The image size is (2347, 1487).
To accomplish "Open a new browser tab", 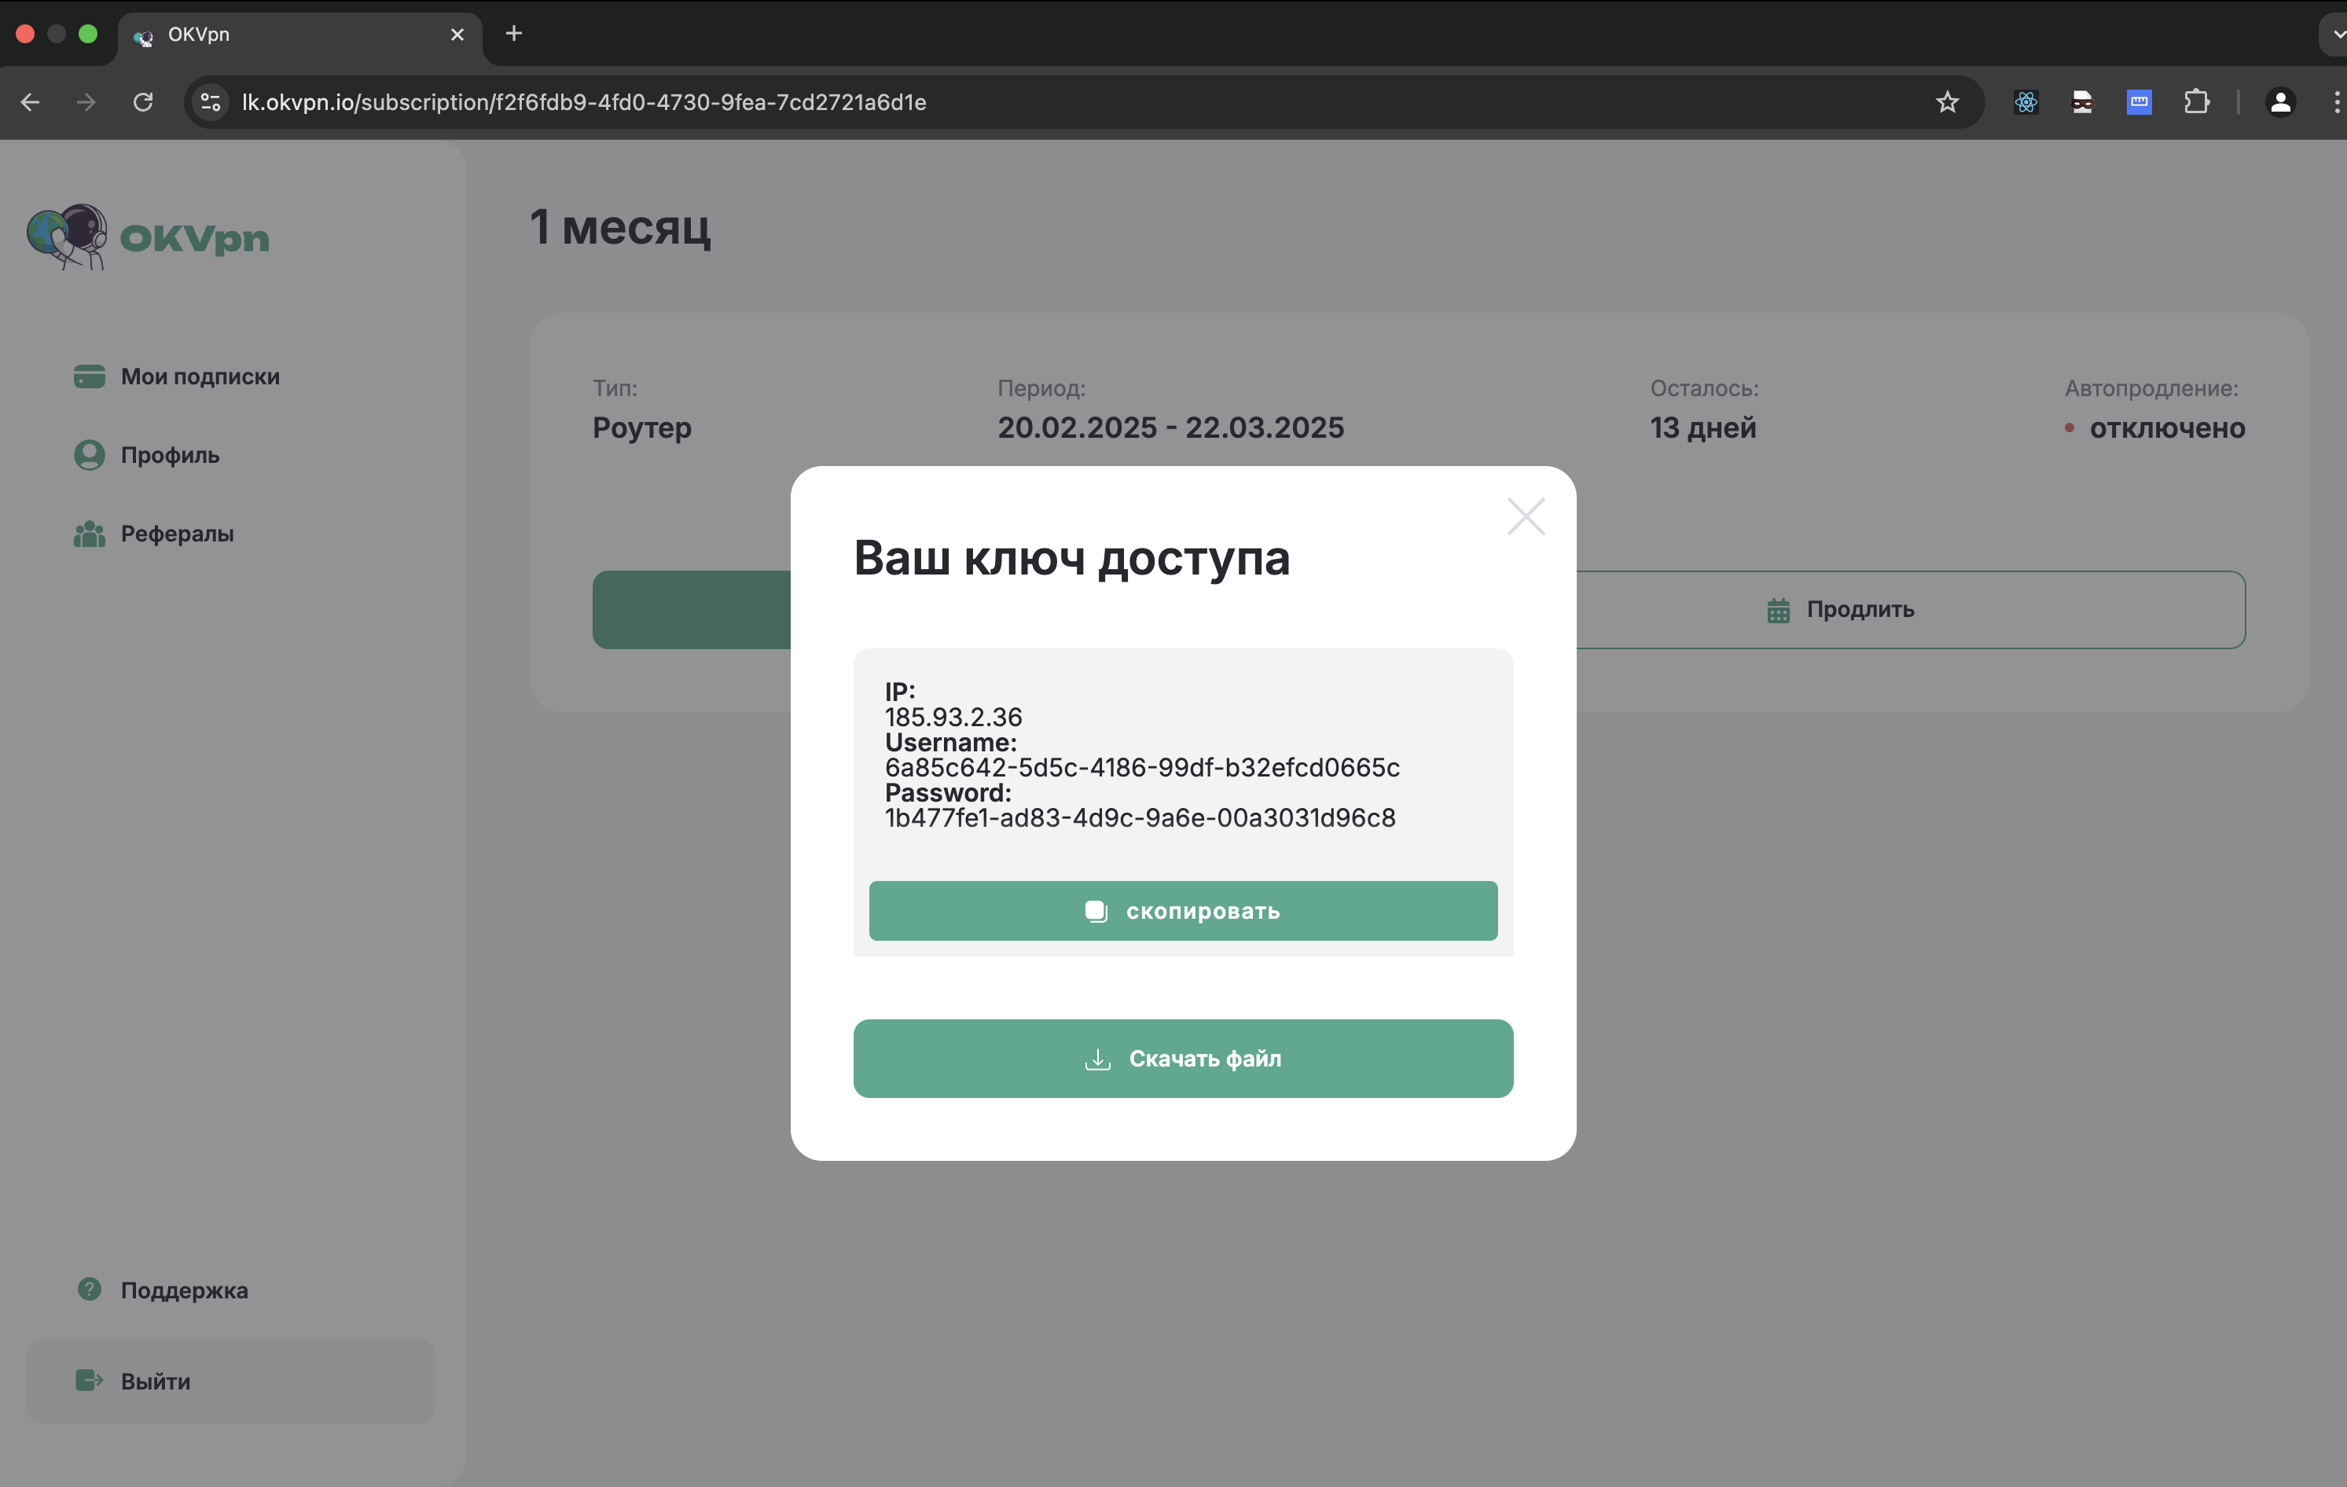I will point(513,34).
